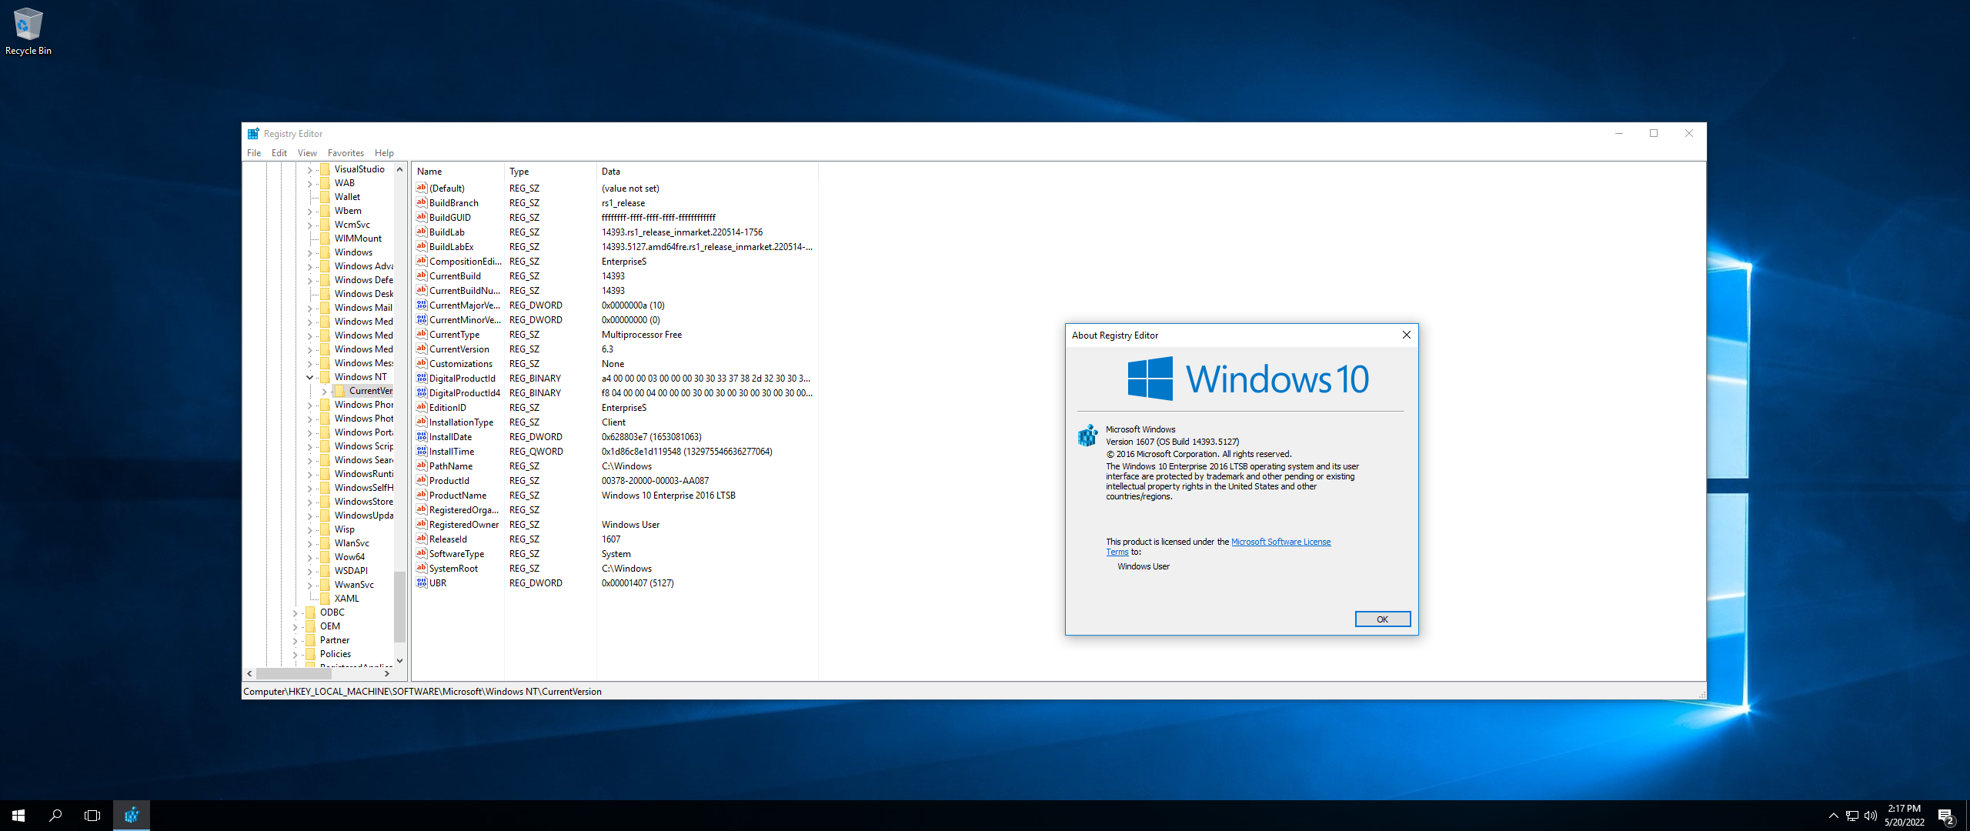The image size is (1970, 831).
Task: Click the taskbar clock showing 2:17 PM
Action: pyautogui.click(x=1904, y=816)
